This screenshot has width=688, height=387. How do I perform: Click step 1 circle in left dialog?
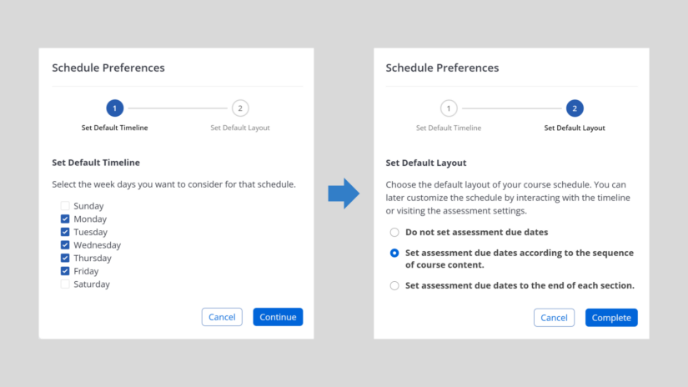[x=115, y=108]
